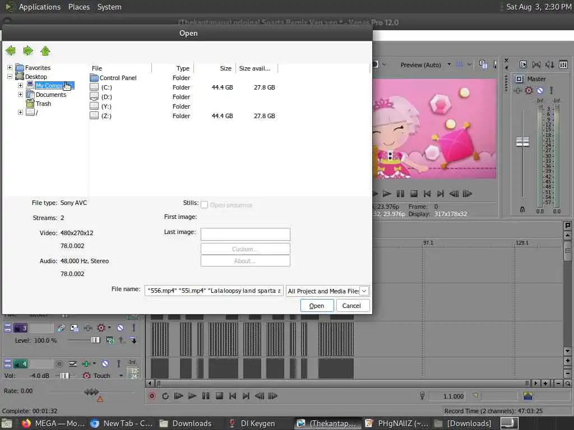Adjust track 3 Level slider
Image resolution: width=574 pixels, height=430 pixels.
point(95,340)
